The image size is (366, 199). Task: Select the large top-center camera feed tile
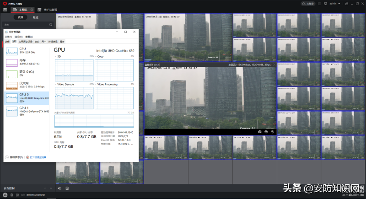click(188, 38)
